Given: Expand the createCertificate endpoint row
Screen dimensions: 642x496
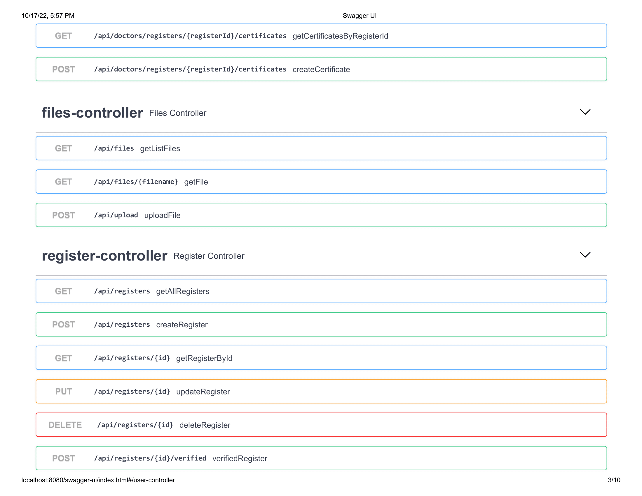Looking at the screenshot, I should (323, 69).
